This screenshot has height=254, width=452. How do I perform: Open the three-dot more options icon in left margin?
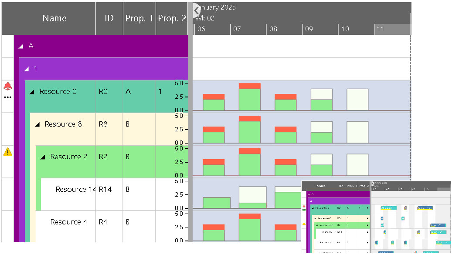(7, 97)
